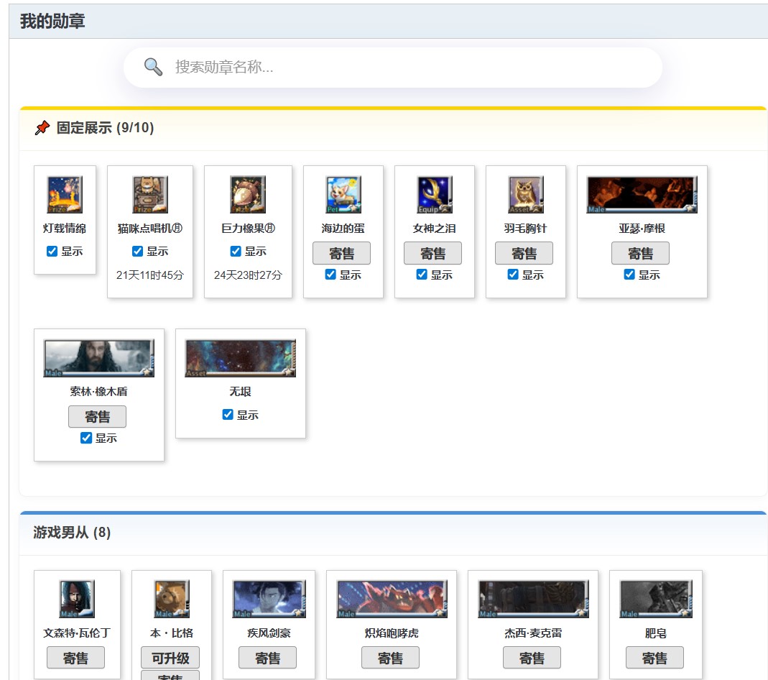This screenshot has height=680, width=768.
Task: Toggle 显示 checkbox for 索林·橡木盾
Action: [86, 438]
